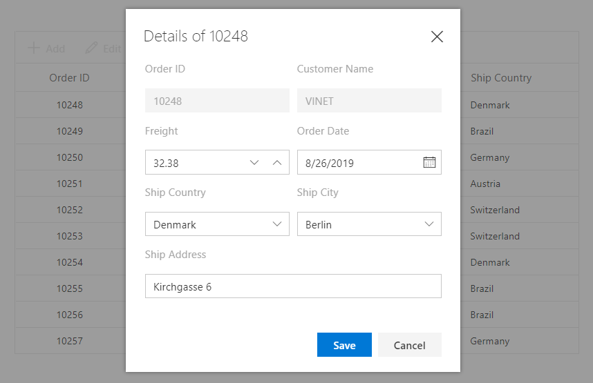Viewport: 593px width, 383px height.
Task: Click the Ship Country column header
Action: [501, 78]
